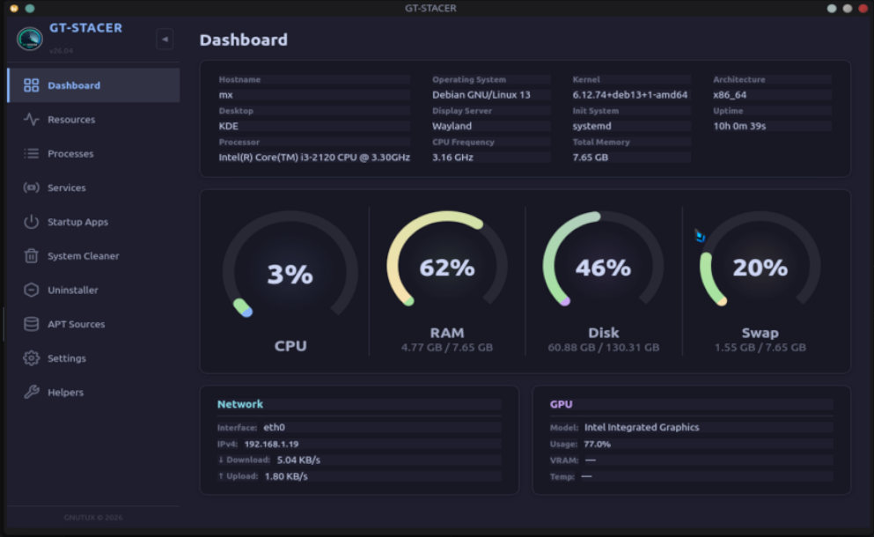Click the Debian GNU/Linux 13 value
The height and width of the screenshot is (537, 874).
tap(481, 95)
